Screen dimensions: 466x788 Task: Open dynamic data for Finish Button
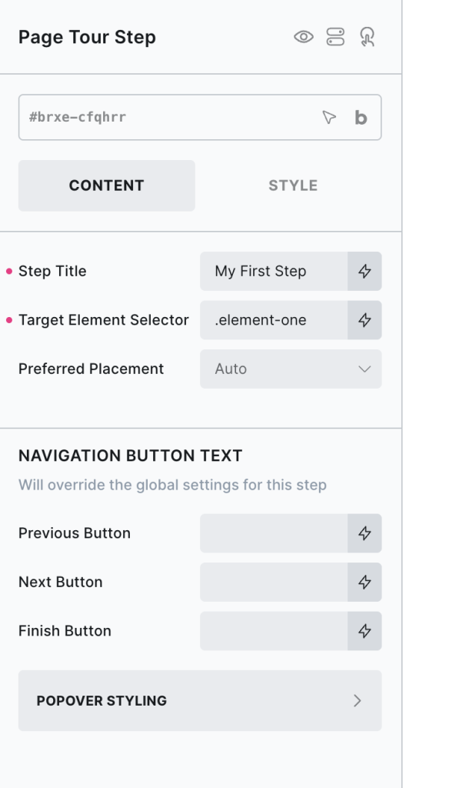364,631
